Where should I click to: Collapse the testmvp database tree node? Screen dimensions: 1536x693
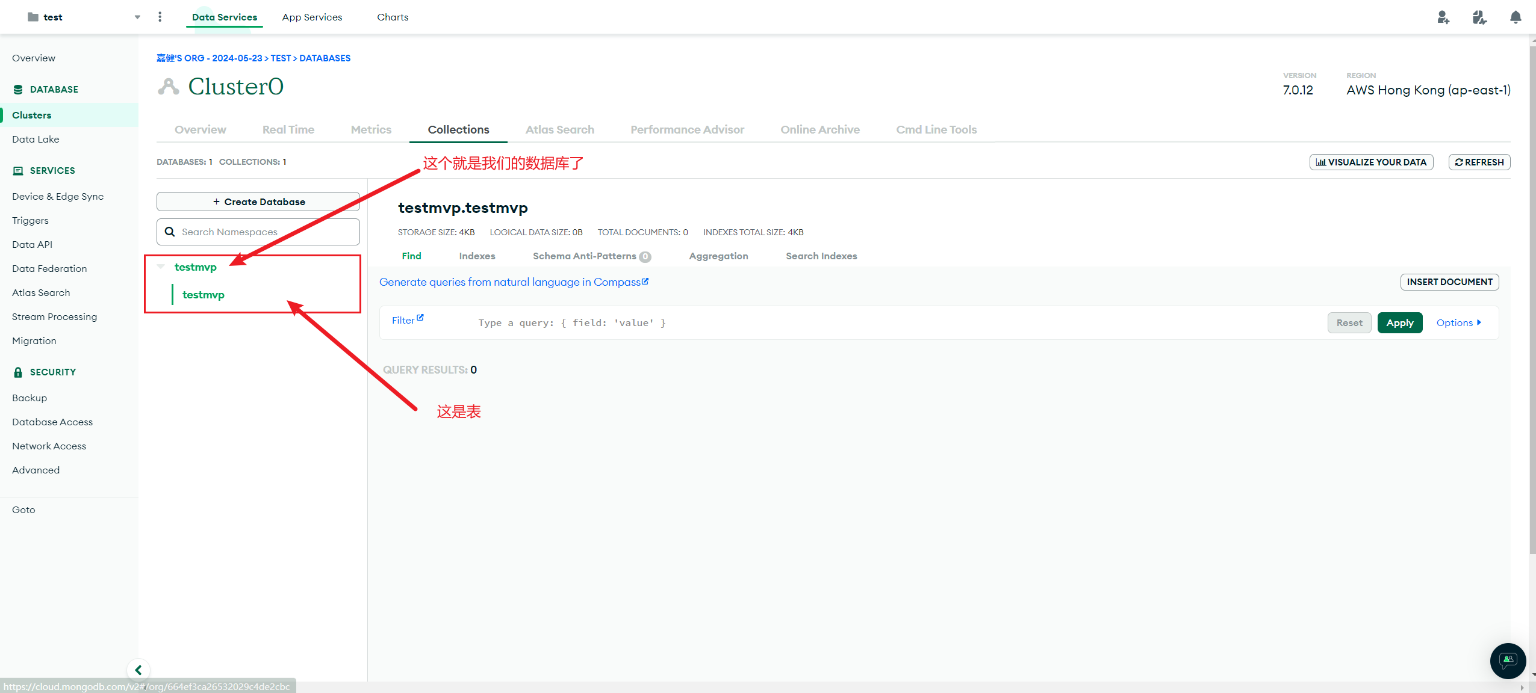tap(161, 266)
